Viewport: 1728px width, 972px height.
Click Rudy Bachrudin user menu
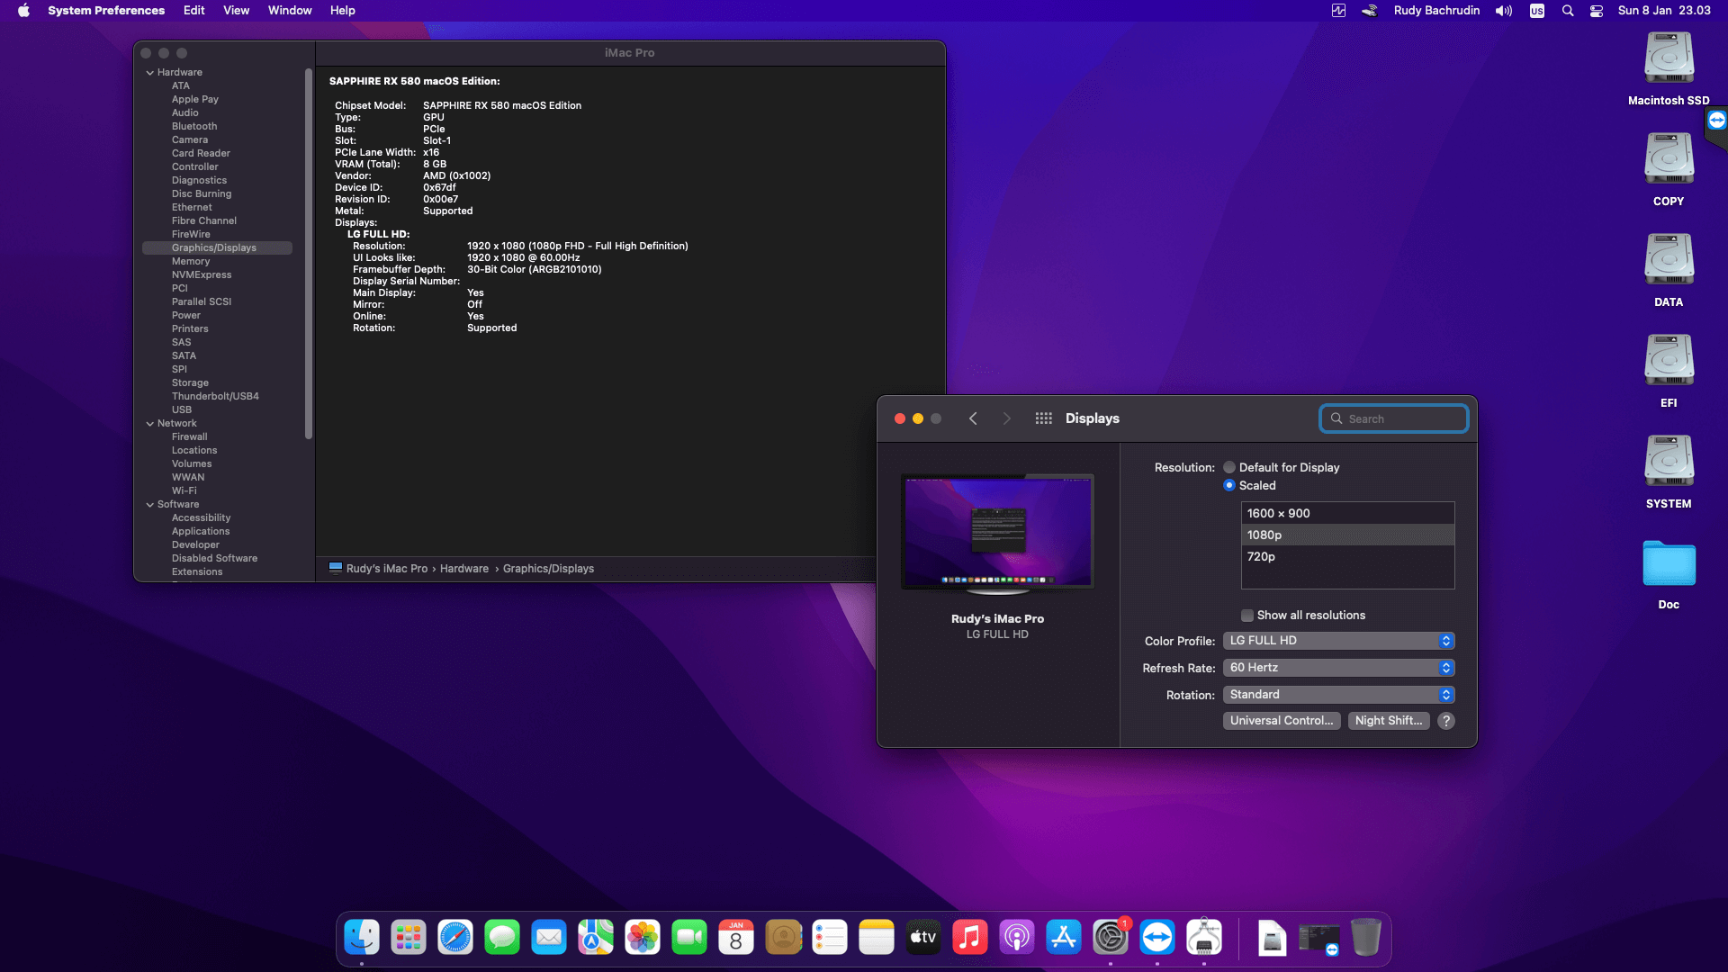pos(1436,11)
